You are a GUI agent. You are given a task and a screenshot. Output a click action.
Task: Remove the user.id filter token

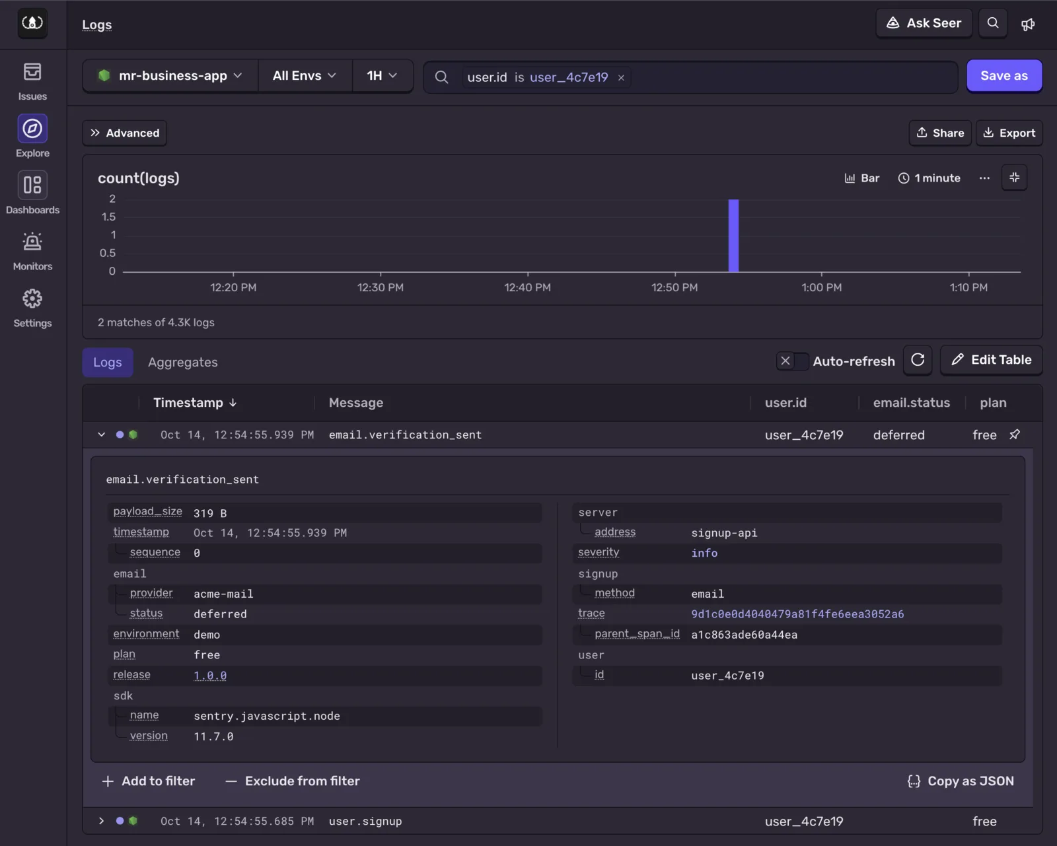pyautogui.click(x=621, y=78)
